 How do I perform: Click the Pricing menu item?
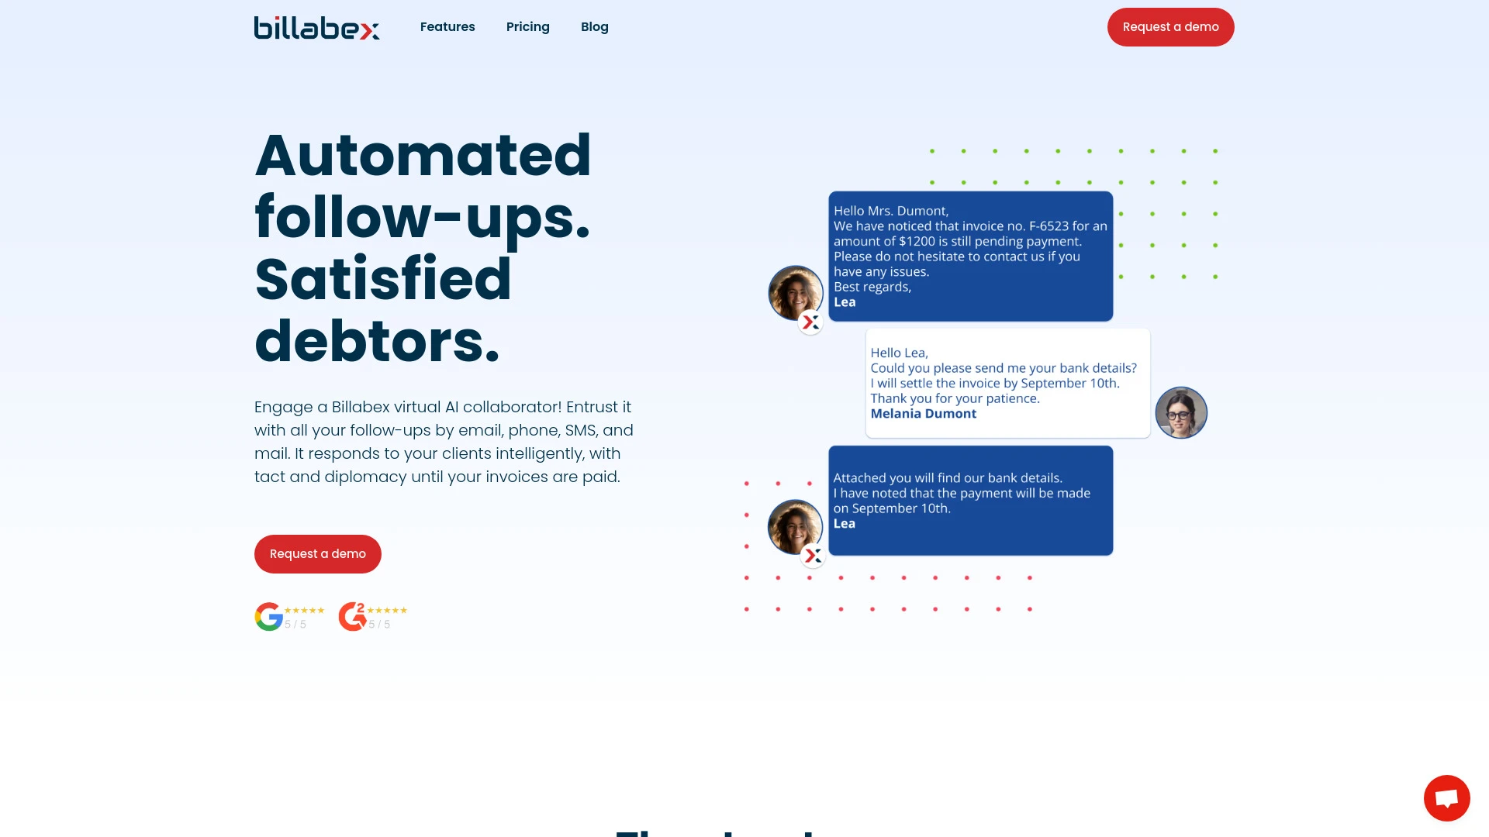[527, 26]
